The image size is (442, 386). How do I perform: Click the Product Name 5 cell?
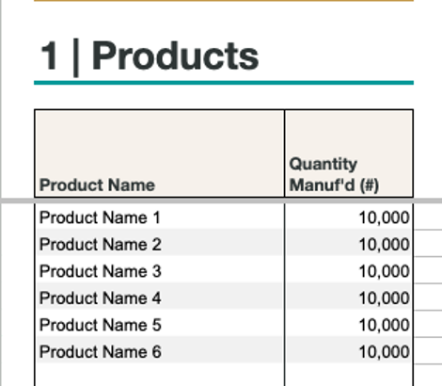pos(159,324)
